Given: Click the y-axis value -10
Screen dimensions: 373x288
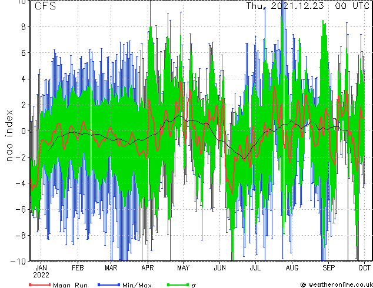Looking at the screenshot, I should click(x=18, y=262).
